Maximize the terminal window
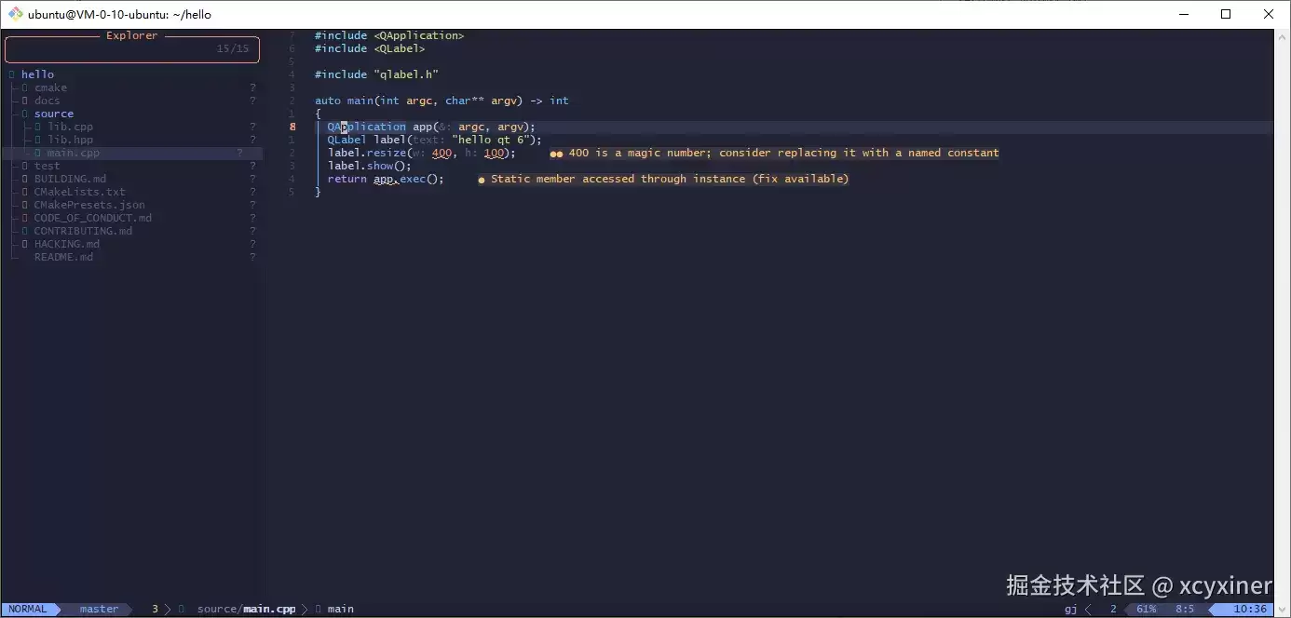Image resolution: width=1291 pixels, height=618 pixels. [x=1226, y=14]
